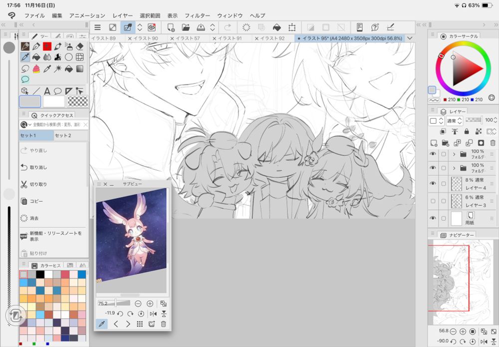Switch to the セット2 quick access tab
This screenshot has width=499, height=347.
(x=71, y=135)
